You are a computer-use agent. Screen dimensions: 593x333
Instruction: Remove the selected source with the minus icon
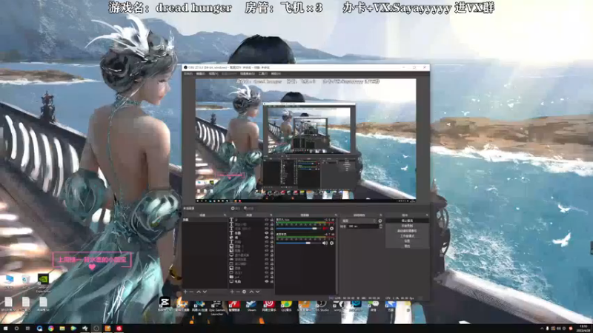pyautogui.click(x=237, y=292)
